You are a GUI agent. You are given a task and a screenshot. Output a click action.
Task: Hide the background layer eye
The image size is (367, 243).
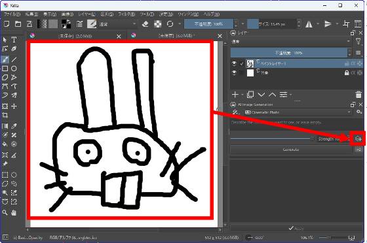coord(234,73)
